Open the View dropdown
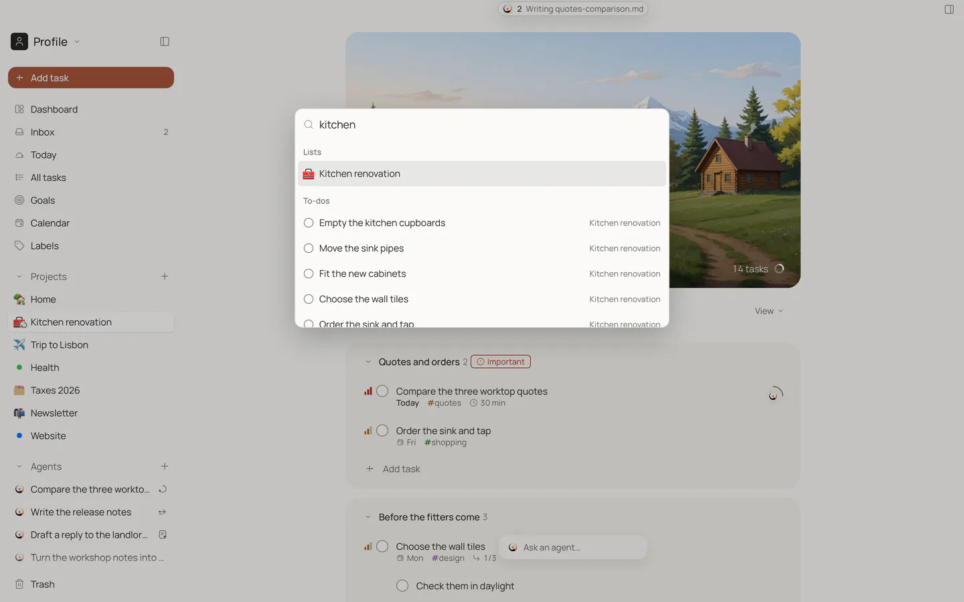This screenshot has height=602, width=964. [x=769, y=311]
